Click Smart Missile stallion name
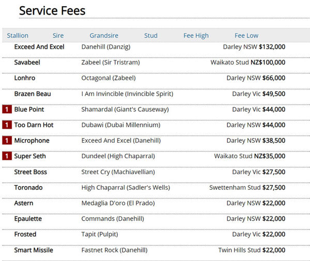Screen dimensions: 310x261 33,250
